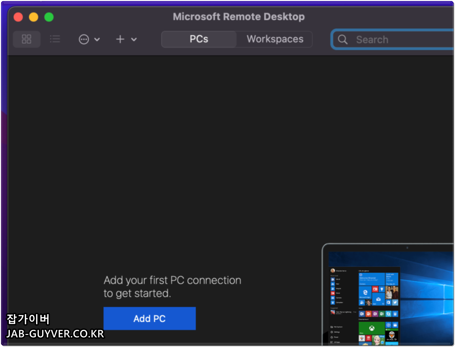Screen dimensions: 455x347
Task: Switch to the Workspaces tab
Action: point(275,39)
